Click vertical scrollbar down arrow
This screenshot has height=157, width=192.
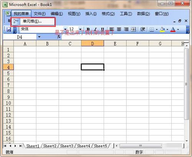(187, 141)
